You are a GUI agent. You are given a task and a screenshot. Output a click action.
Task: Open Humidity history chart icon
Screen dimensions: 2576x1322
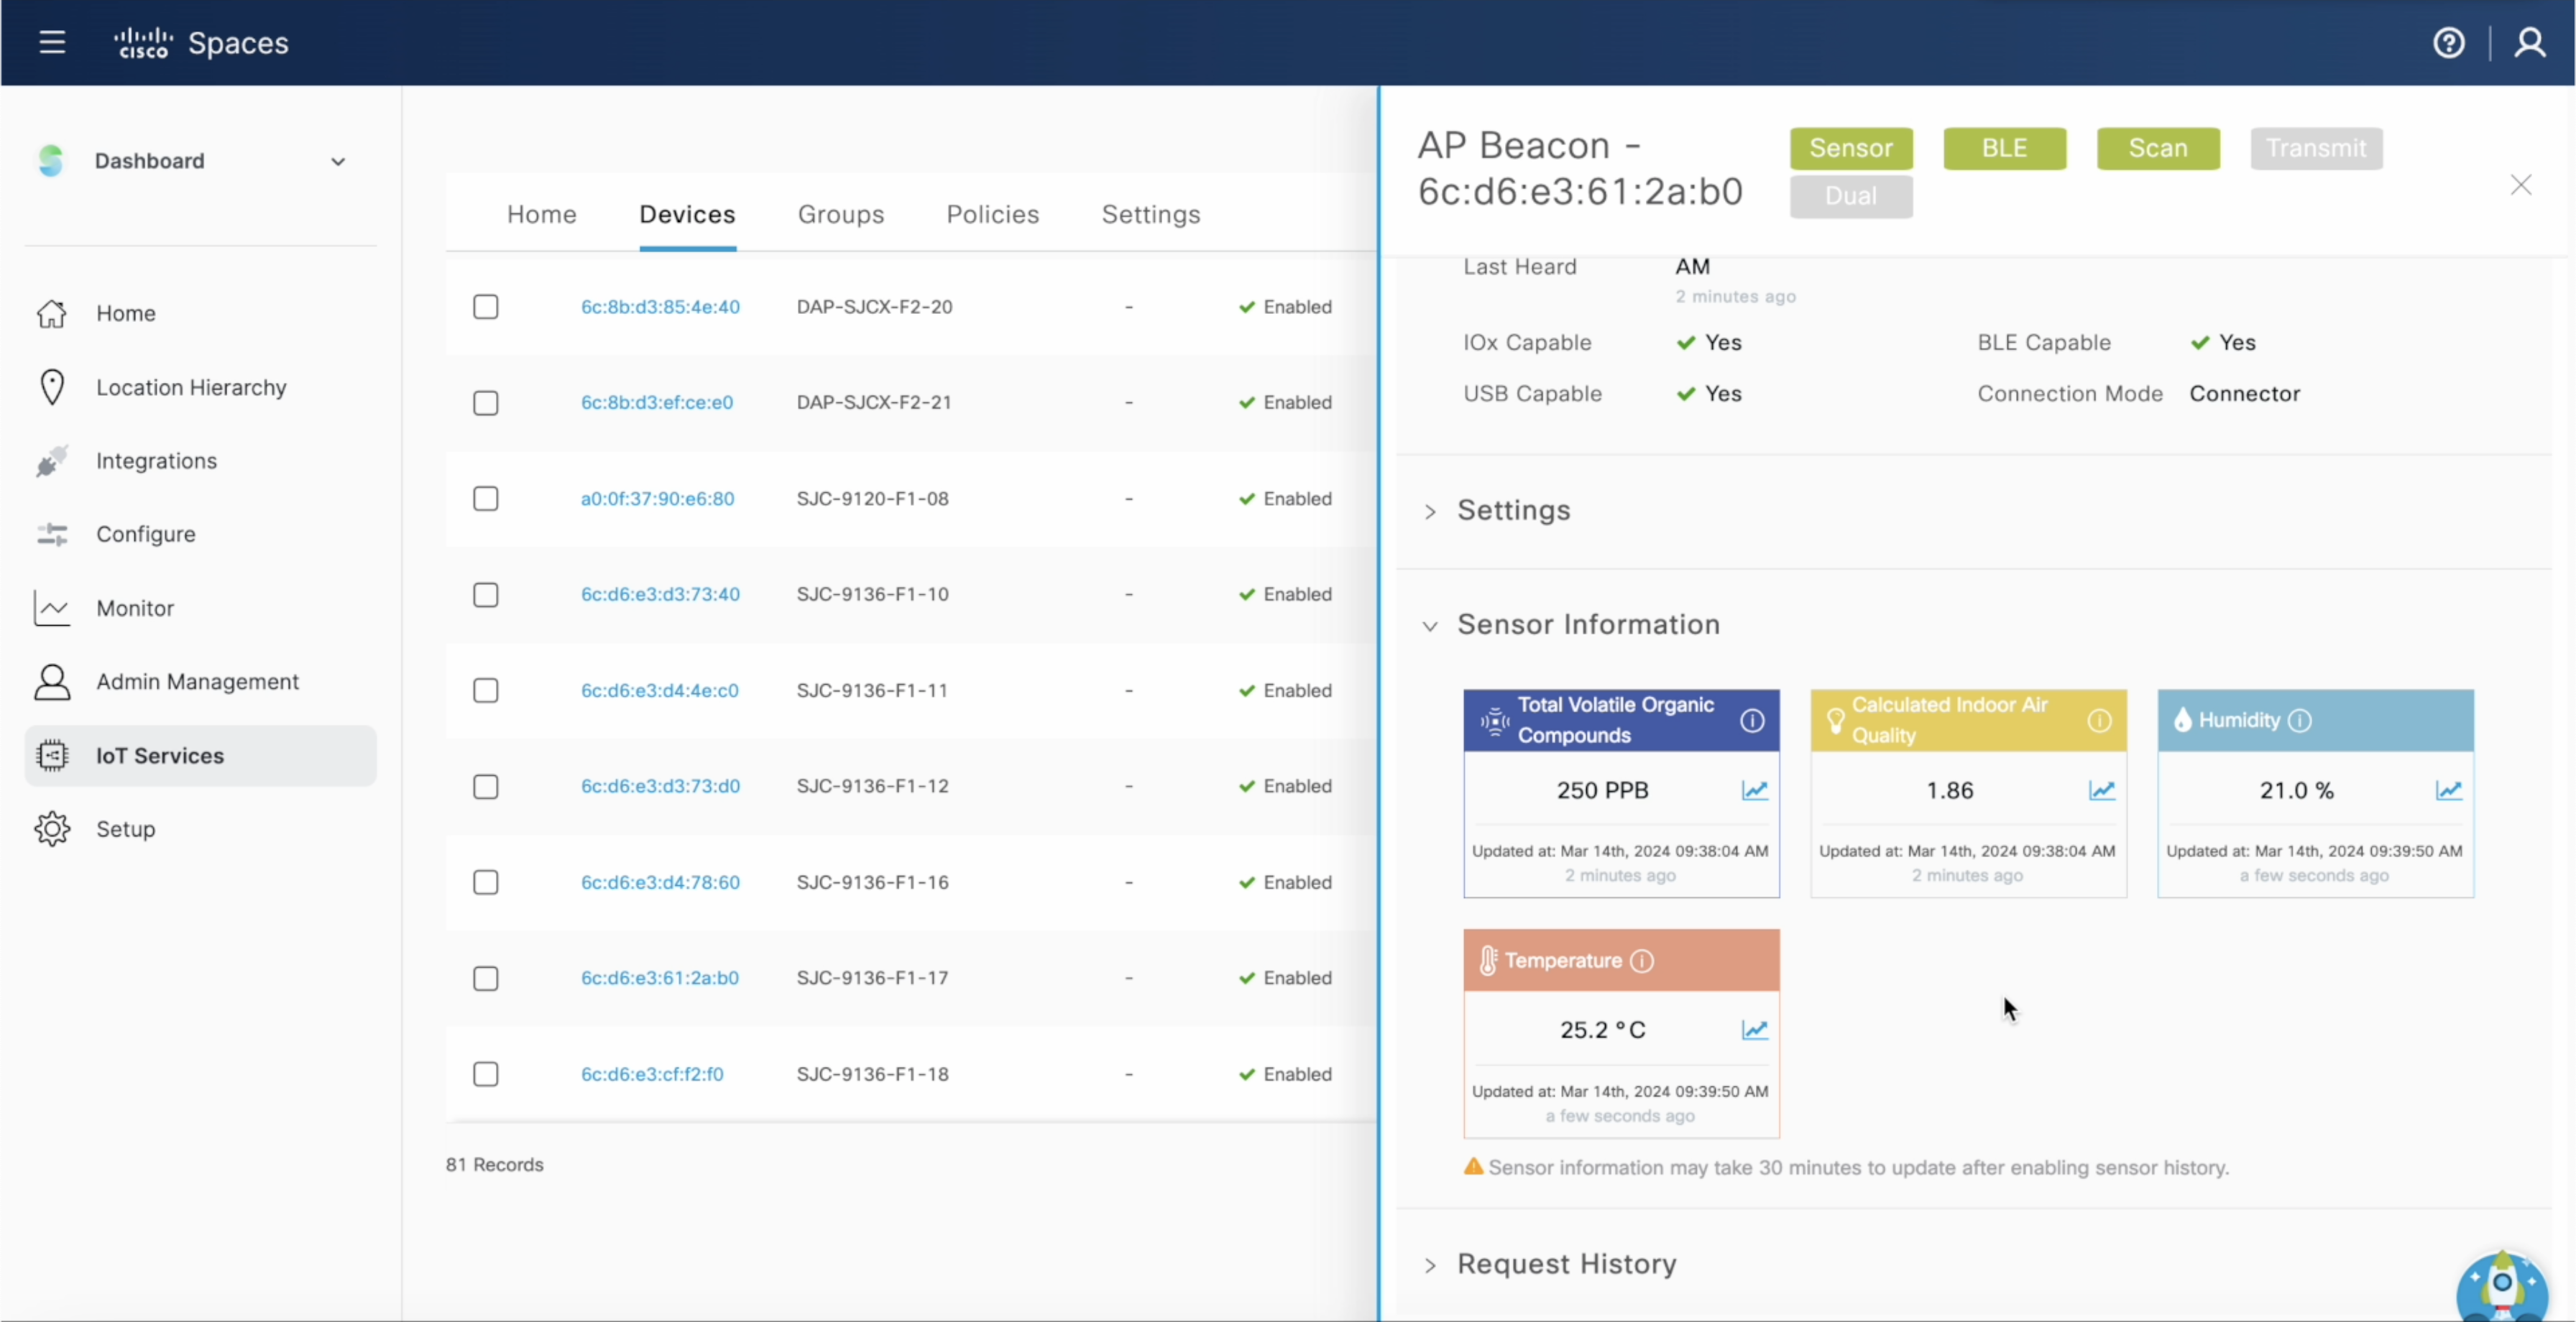[x=2448, y=791]
